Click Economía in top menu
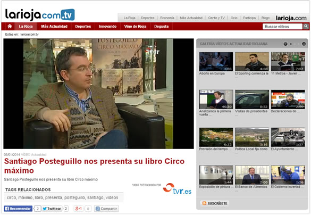This screenshot has width=311, height=215. point(167,18)
